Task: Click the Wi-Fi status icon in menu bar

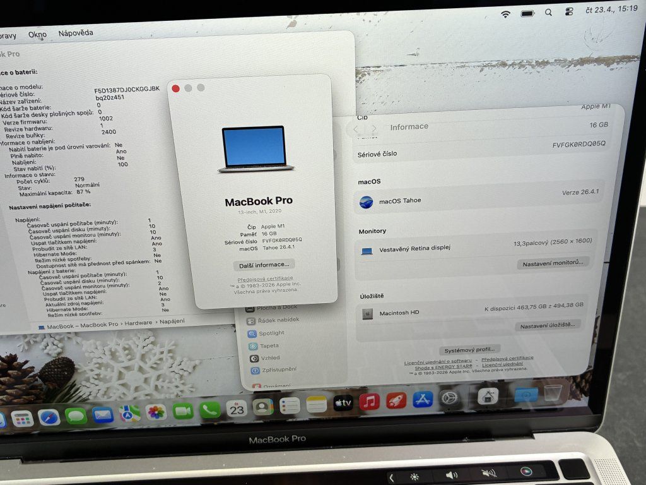Action: (505, 14)
